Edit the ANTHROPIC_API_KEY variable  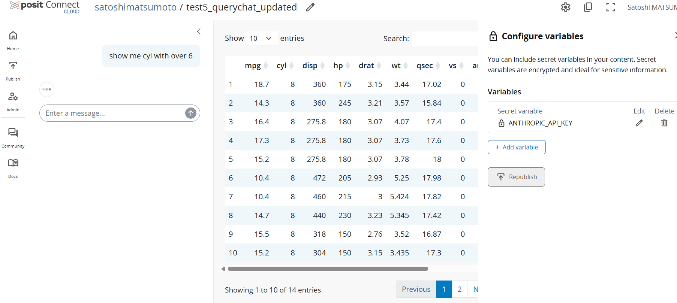639,123
